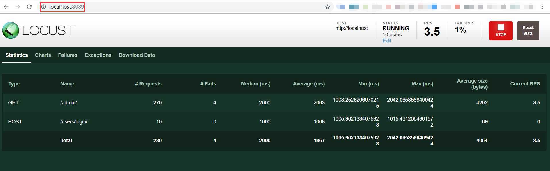Image resolution: width=550 pixels, height=171 pixels.
Task: Reload the page with refresh icon
Action: click(x=29, y=7)
